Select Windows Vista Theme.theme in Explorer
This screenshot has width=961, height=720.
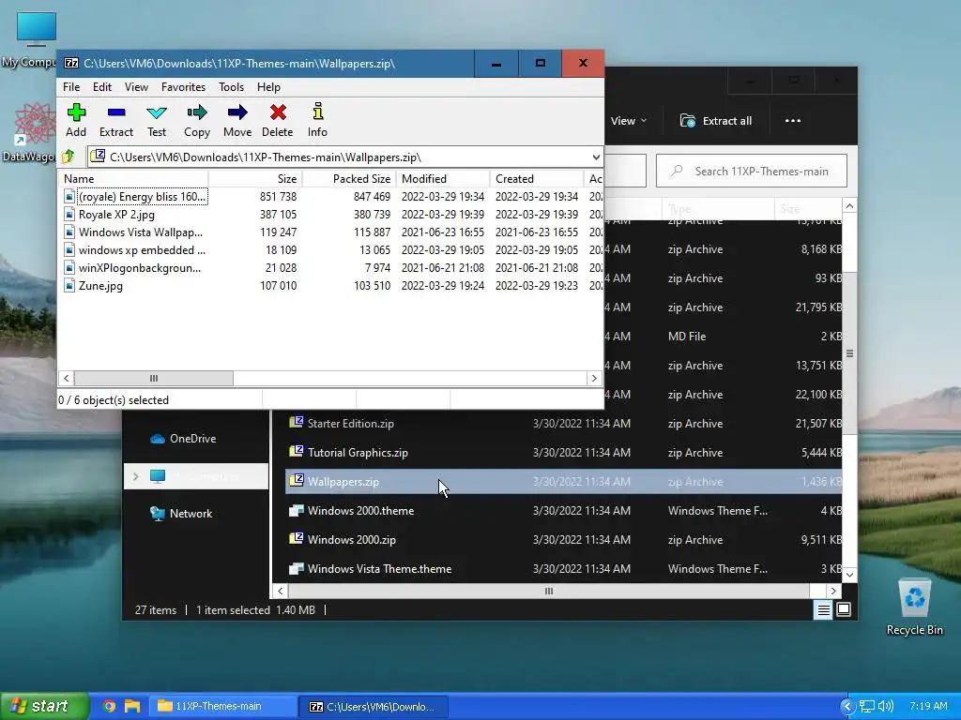coord(563,569)
